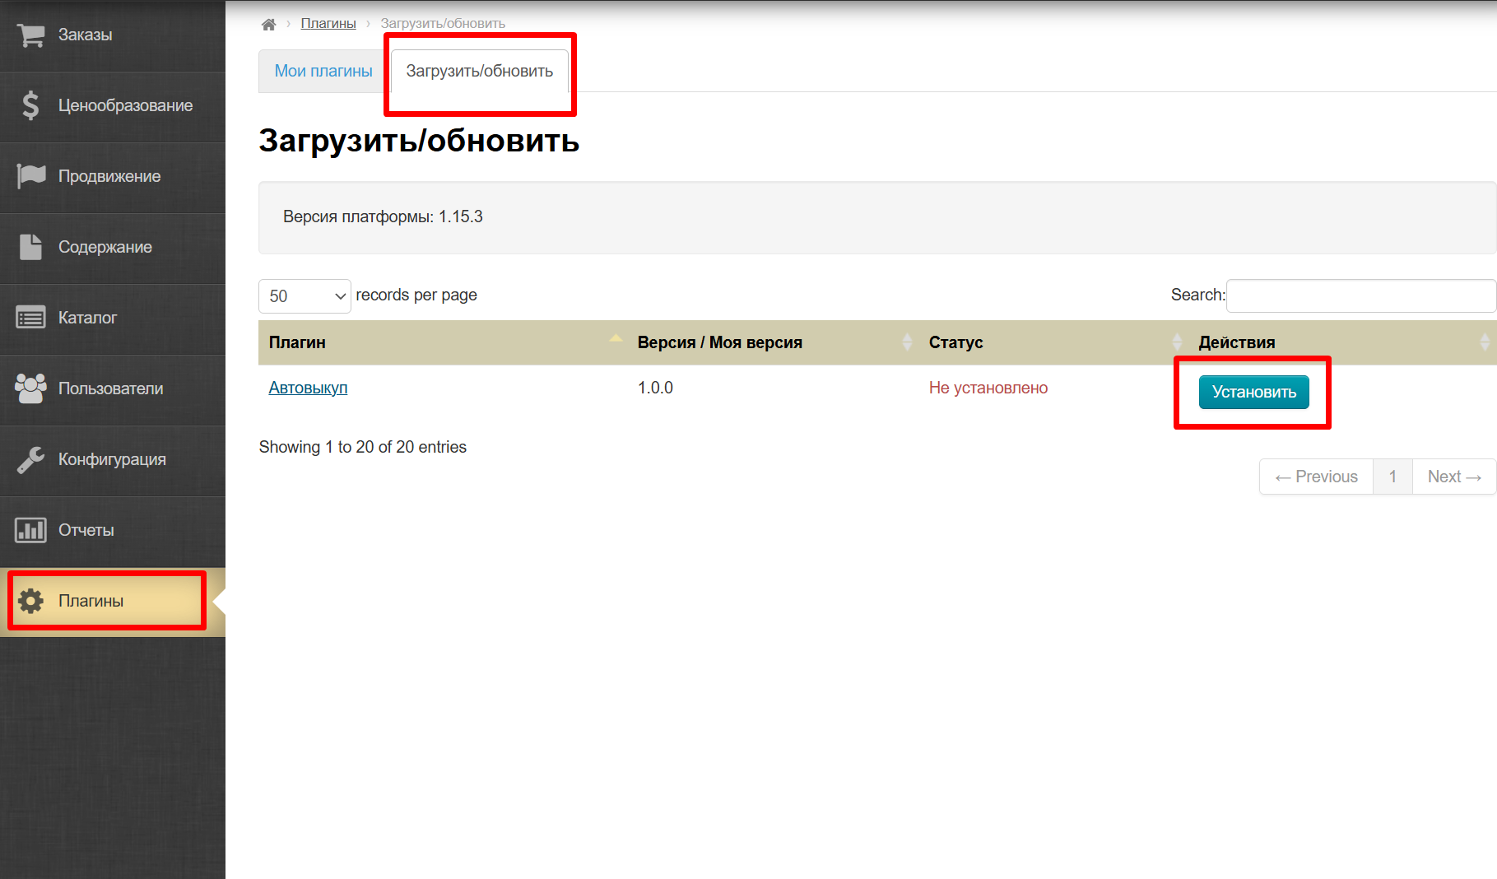Open the Автовыкуп plugin link
The image size is (1497, 879).
[x=308, y=388]
